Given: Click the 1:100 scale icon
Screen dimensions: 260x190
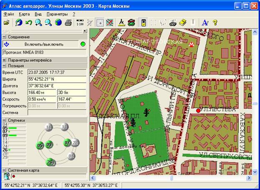Looking at the screenshot, I should coord(80,23).
